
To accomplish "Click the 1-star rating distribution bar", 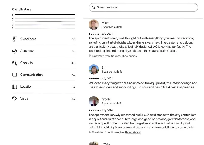I will point(45,28).
